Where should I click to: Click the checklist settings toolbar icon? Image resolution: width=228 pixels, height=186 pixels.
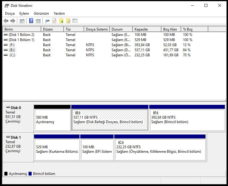(x=75, y=21)
